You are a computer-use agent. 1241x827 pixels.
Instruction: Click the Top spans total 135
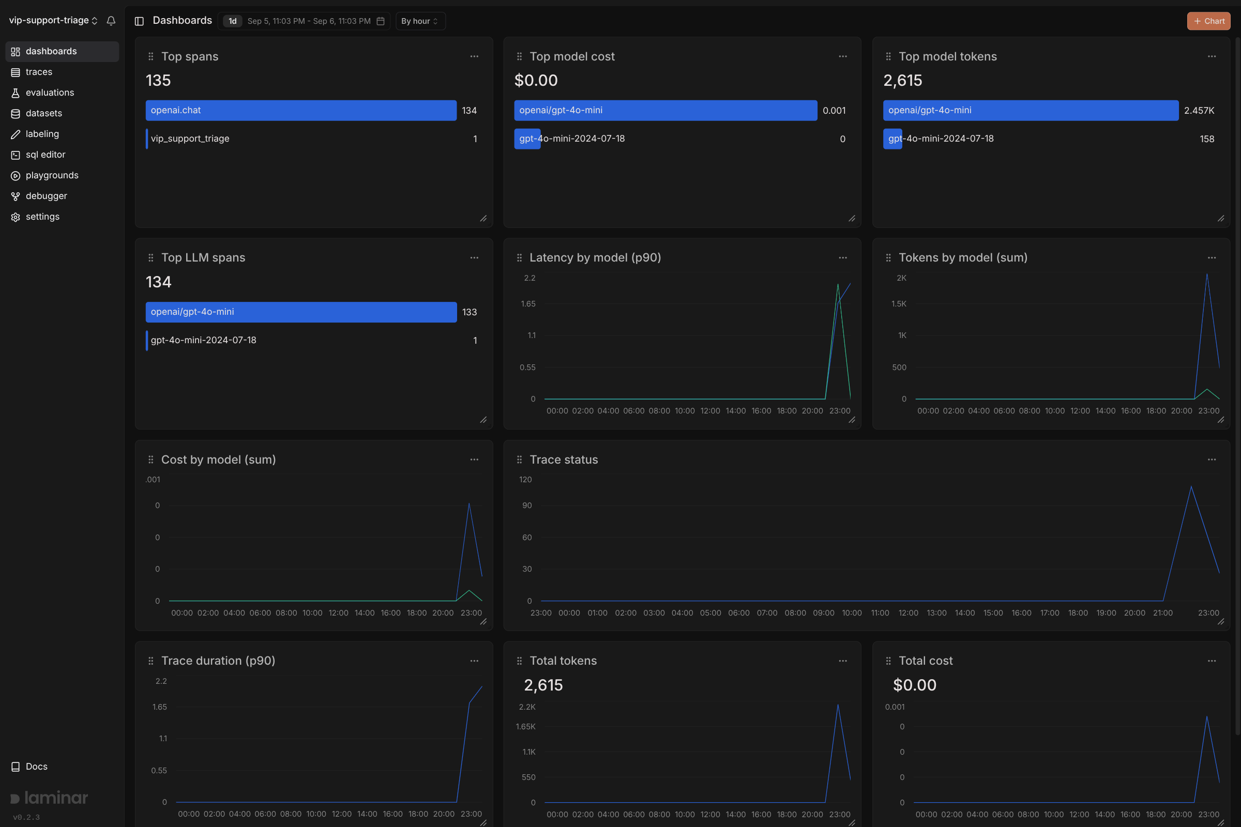pos(158,80)
